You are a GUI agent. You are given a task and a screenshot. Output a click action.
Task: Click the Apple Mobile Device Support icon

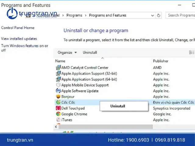(58, 85)
